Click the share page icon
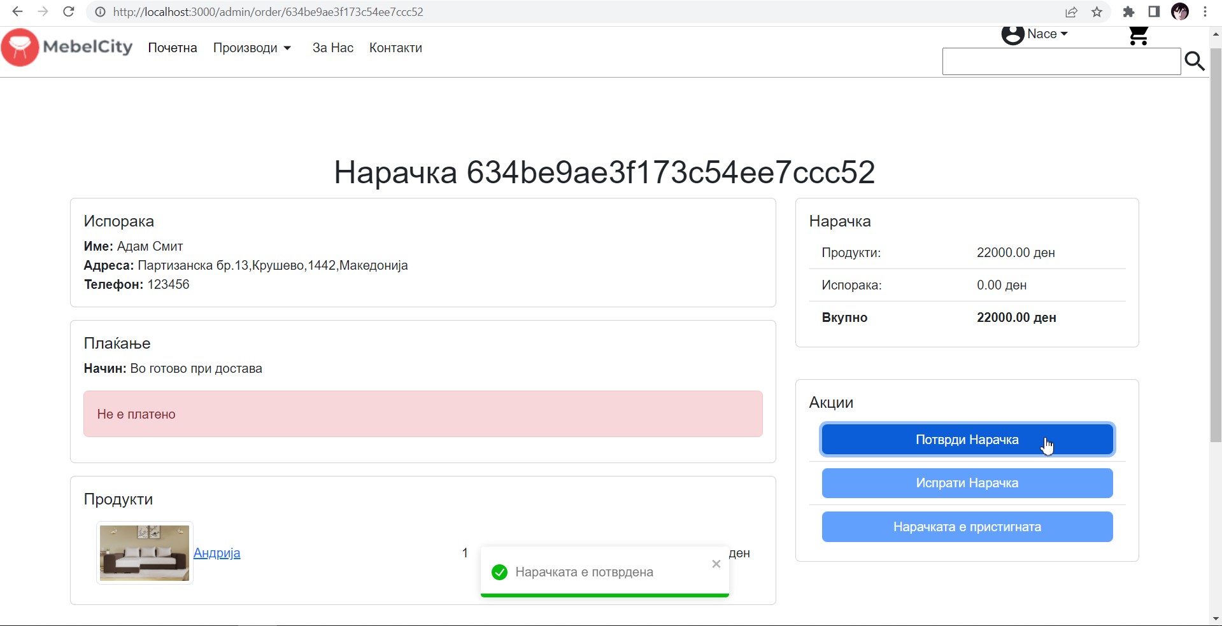 [x=1071, y=12]
